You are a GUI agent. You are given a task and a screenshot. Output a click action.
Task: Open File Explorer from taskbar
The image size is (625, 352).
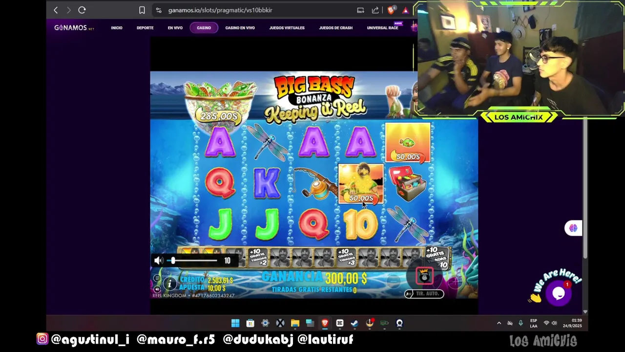295,323
